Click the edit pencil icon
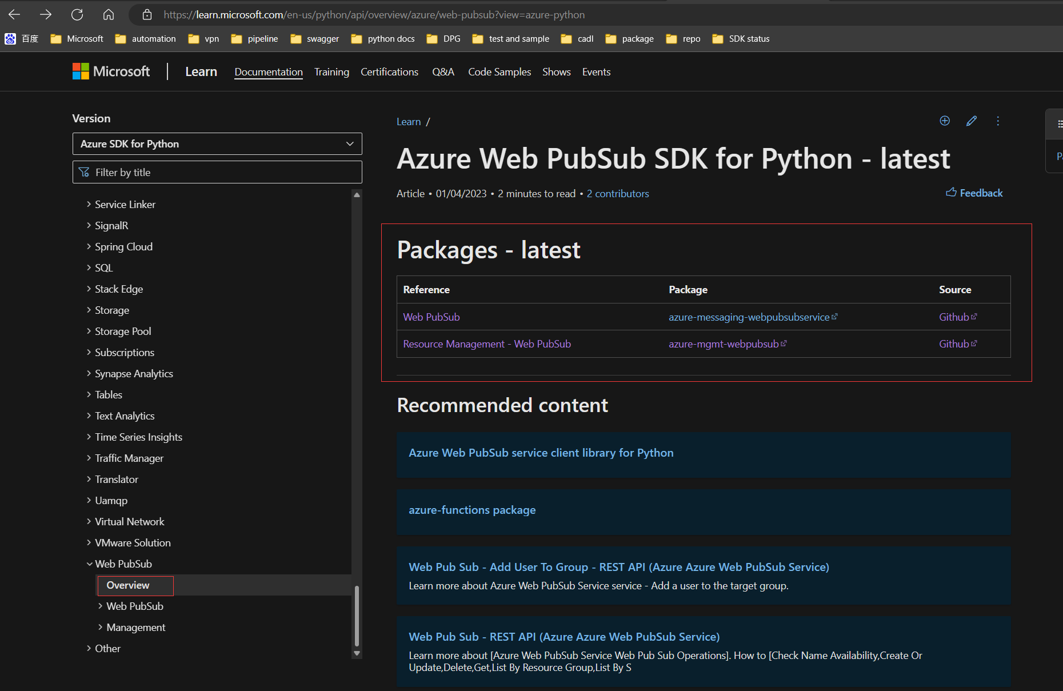1063x691 pixels. point(972,121)
